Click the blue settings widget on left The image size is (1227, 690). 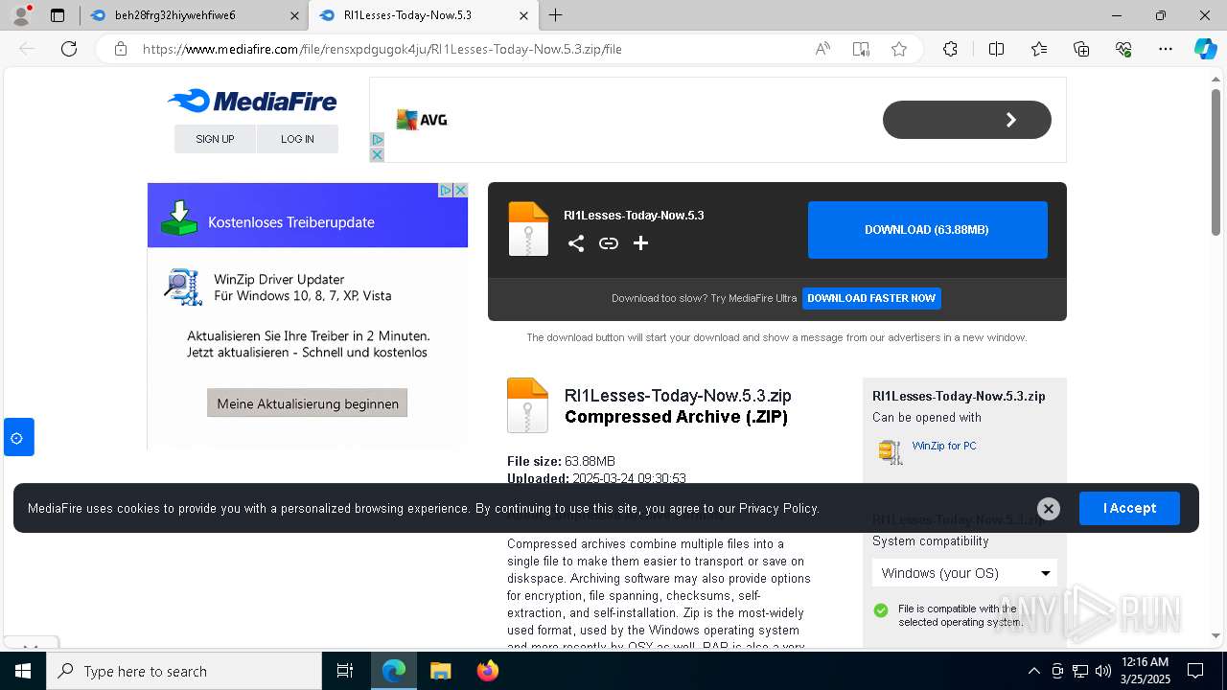[x=18, y=437]
